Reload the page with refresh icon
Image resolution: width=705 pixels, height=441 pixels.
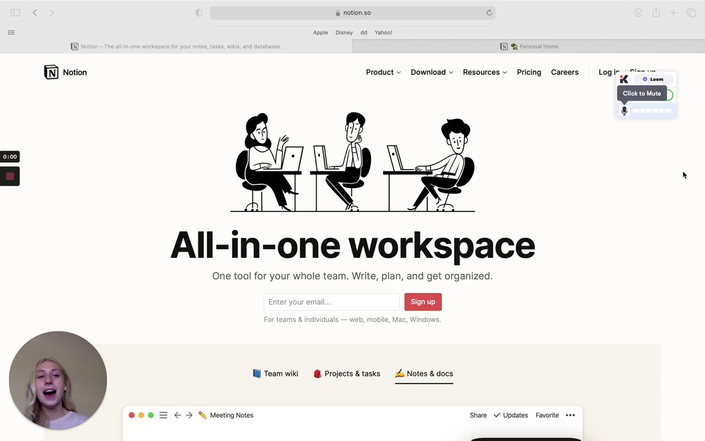pyautogui.click(x=489, y=13)
